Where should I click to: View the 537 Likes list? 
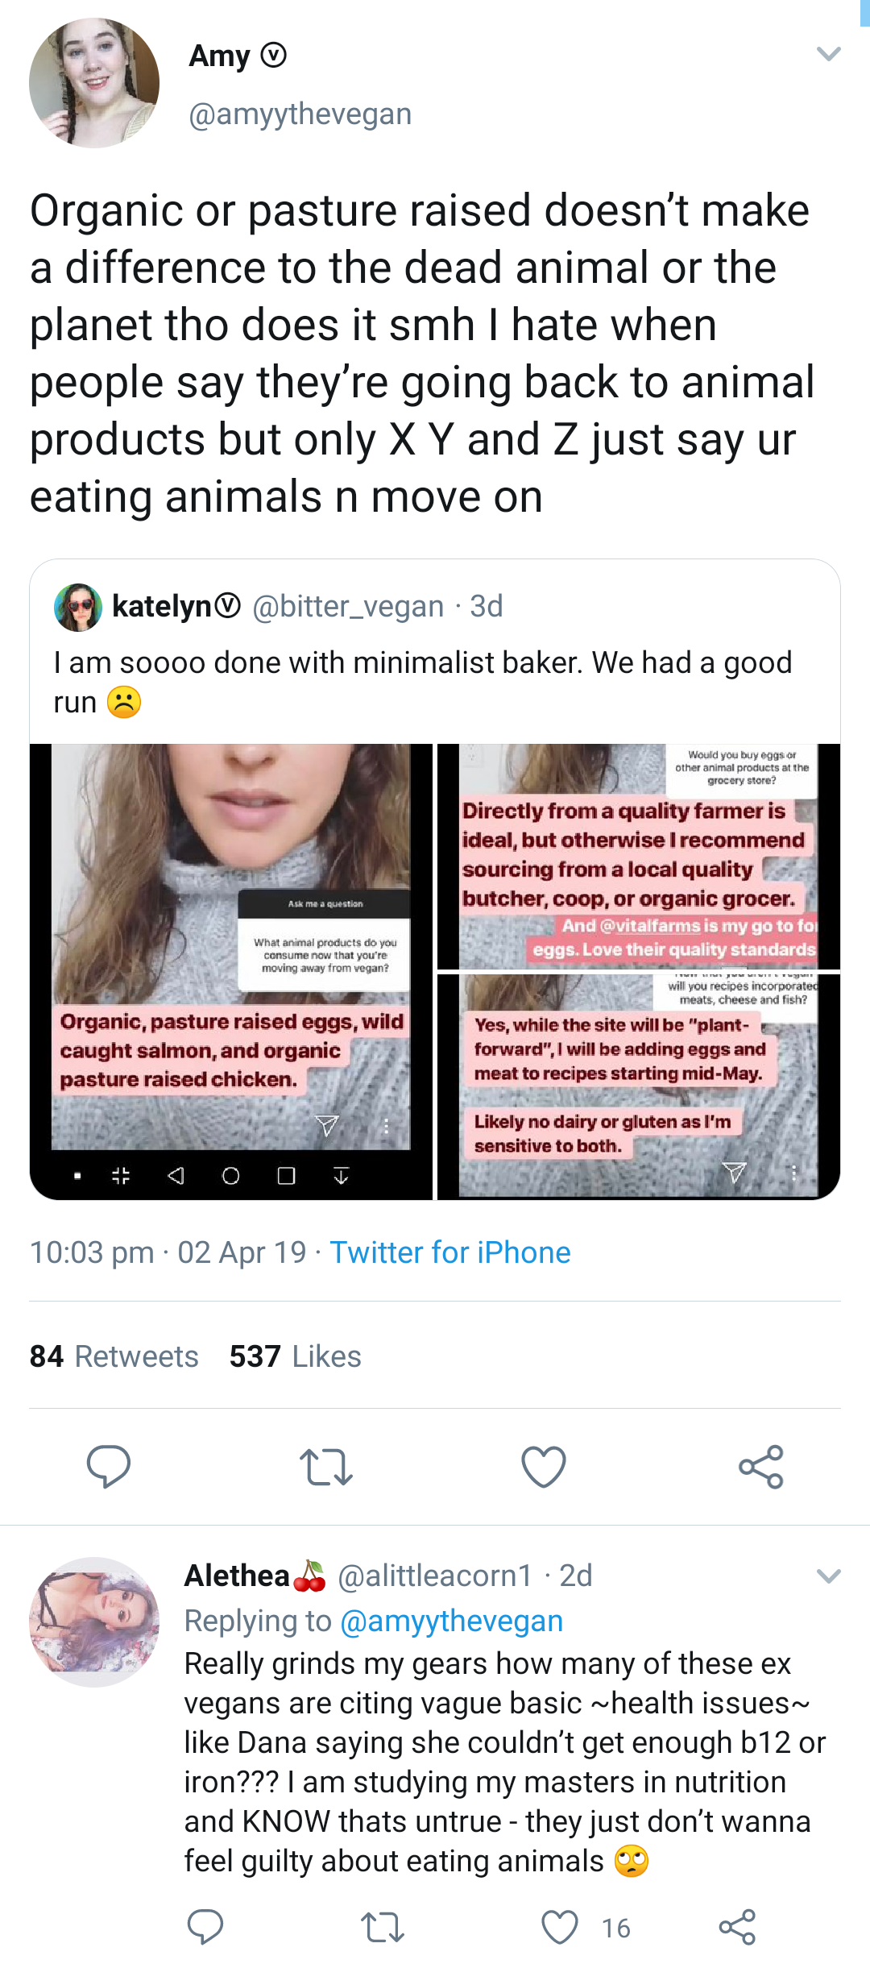pos(296,1356)
